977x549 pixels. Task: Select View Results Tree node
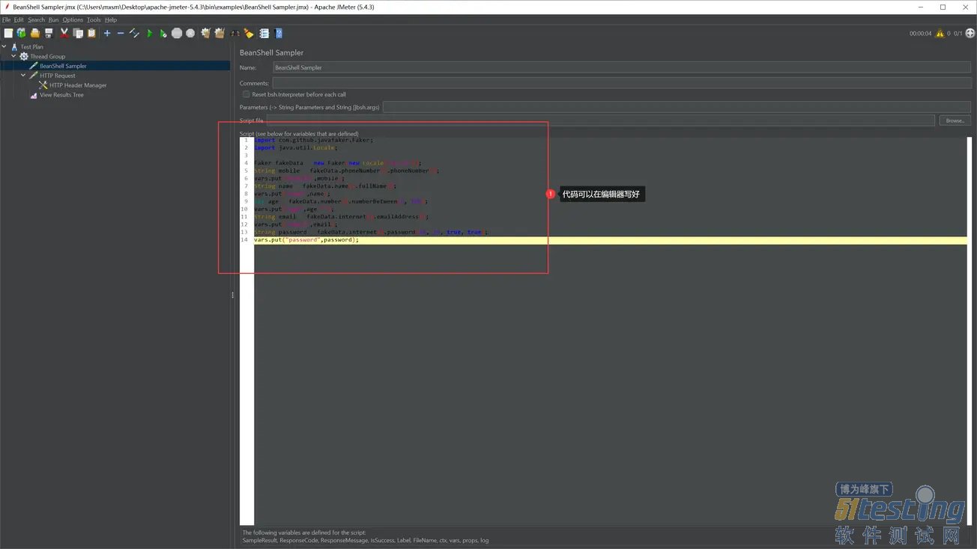coord(61,95)
